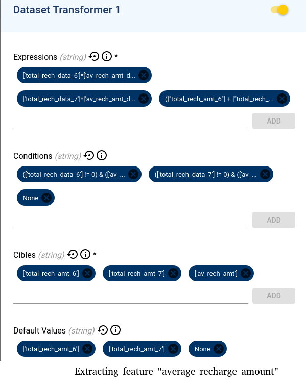View info about Cibles field
The width and height of the screenshot is (306, 381).
85,254
